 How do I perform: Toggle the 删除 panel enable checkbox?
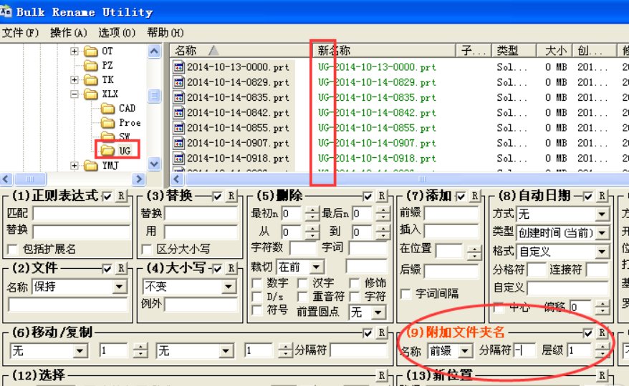point(368,196)
